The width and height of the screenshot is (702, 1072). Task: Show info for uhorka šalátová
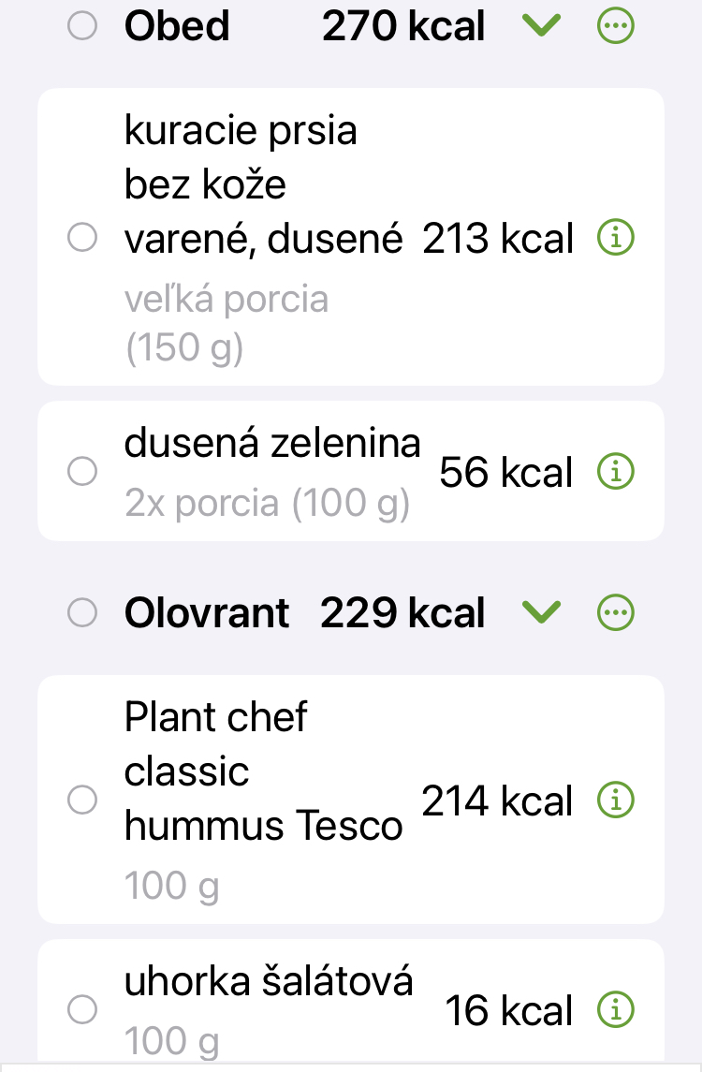tap(615, 1010)
